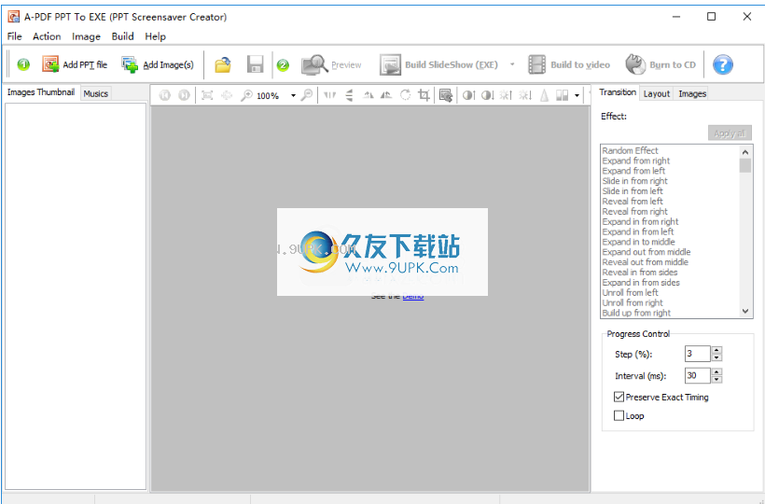Open the Demo link

pos(412,296)
